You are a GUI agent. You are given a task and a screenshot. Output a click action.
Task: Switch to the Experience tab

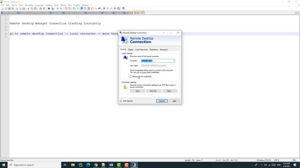coord(154,49)
